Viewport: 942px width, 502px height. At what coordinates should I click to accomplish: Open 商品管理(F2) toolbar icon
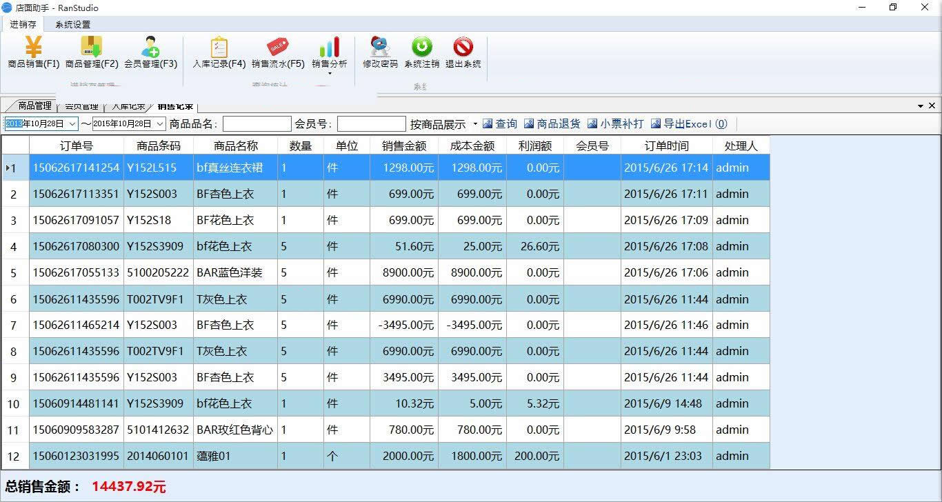coord(92,53)
